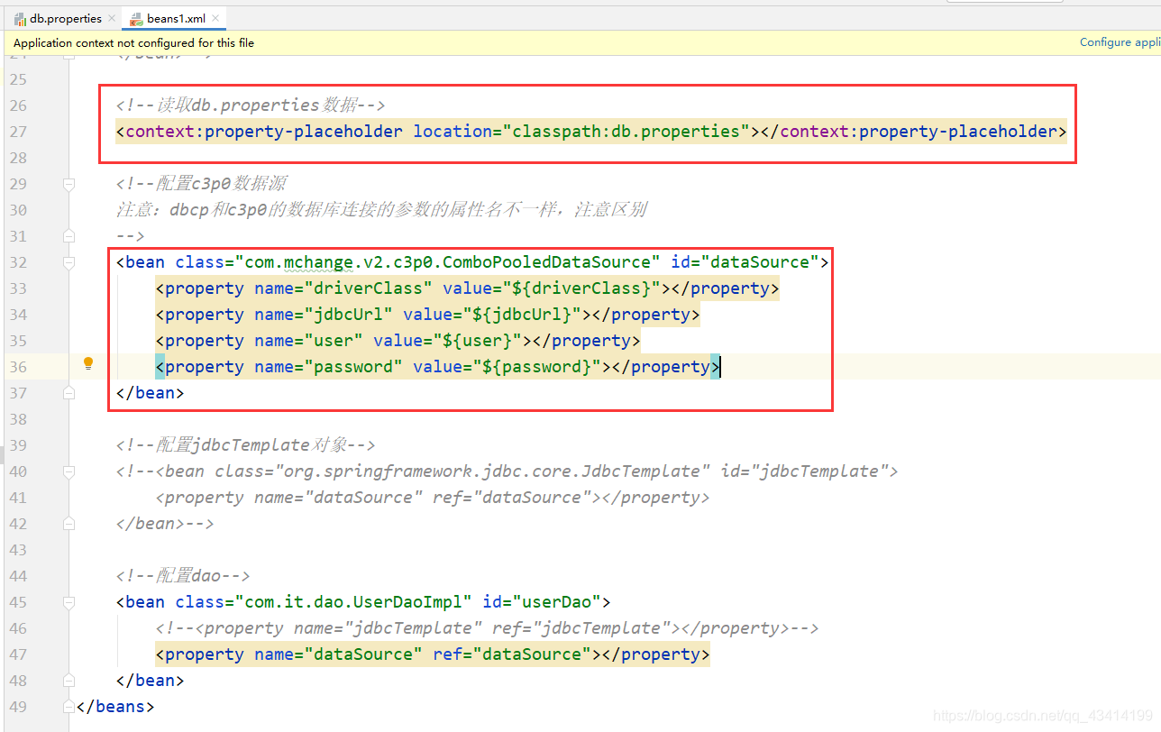This screenshot has height=732, width=1161.
Task: Click the jdbcTemplate comment on line 39
Action: point(246,445)
